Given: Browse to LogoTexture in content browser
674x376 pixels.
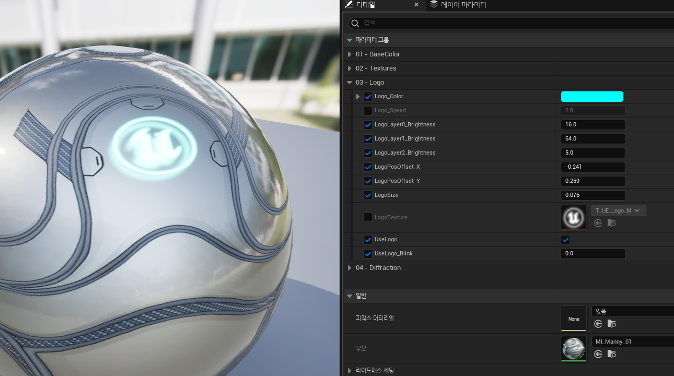Looking at the screenshot, I should [611, 223].
